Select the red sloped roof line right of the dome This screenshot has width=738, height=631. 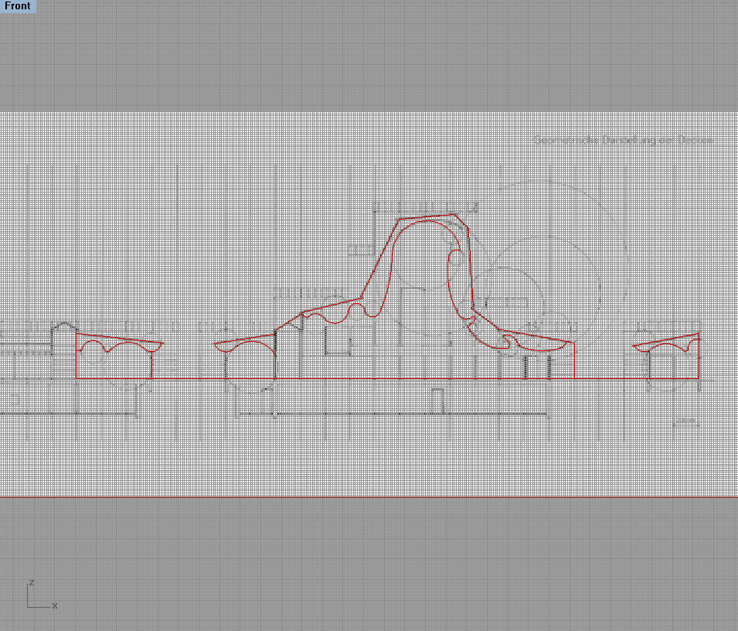[x=535, y=336]
